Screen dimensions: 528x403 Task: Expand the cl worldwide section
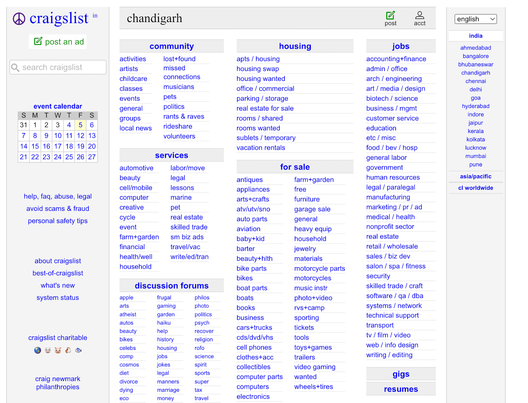pyautogui.click(x=476, y=188)
